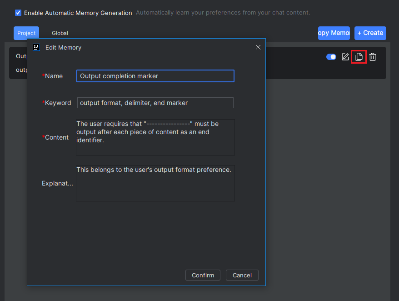The width and height of the screenshot is (399, 301).
Task: Confirm the memory edits
Action: point(203,275)
